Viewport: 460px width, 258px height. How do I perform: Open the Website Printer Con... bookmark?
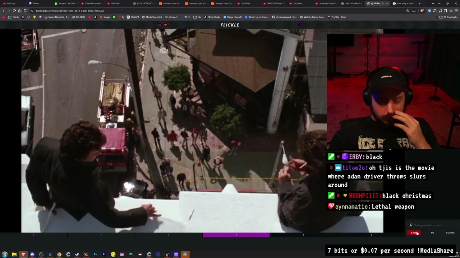coord(312,17)
